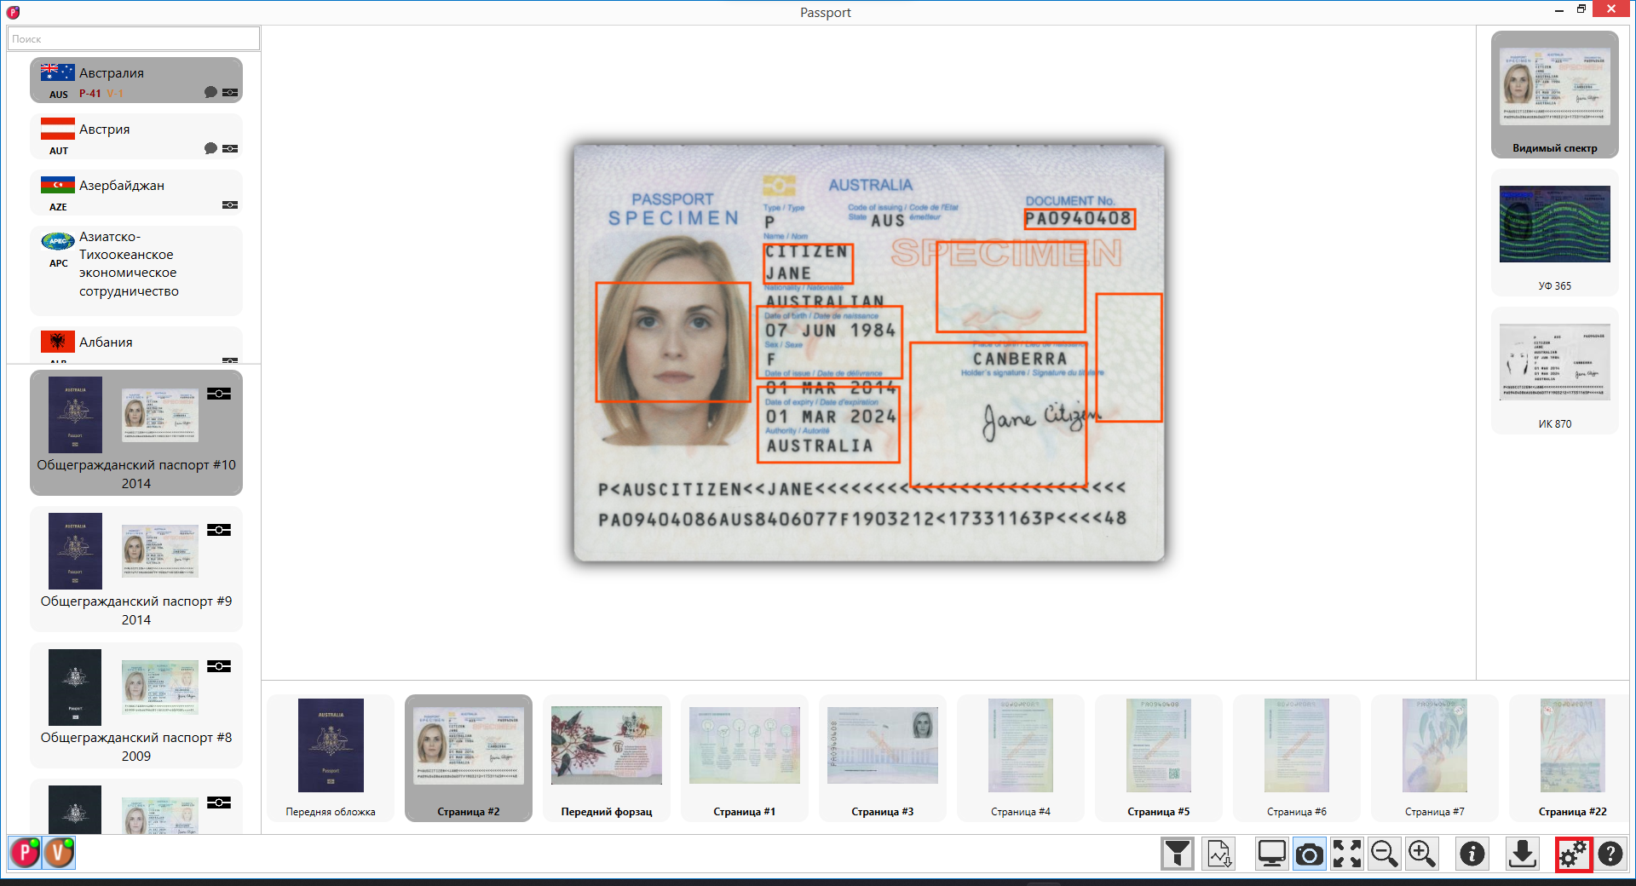The width and height of the screenshot is (1636, 886).
Task: Open Страница #5 page thumbnail
Action: pyautogui.click(x=1159, y=758)
